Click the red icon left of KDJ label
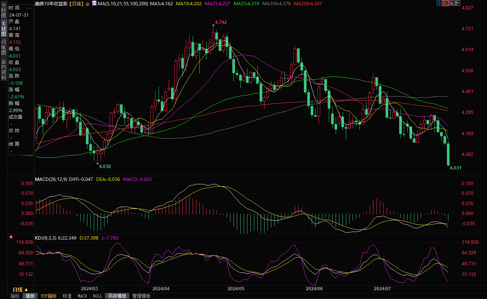 pyautogui.click(x=11, y=238)
